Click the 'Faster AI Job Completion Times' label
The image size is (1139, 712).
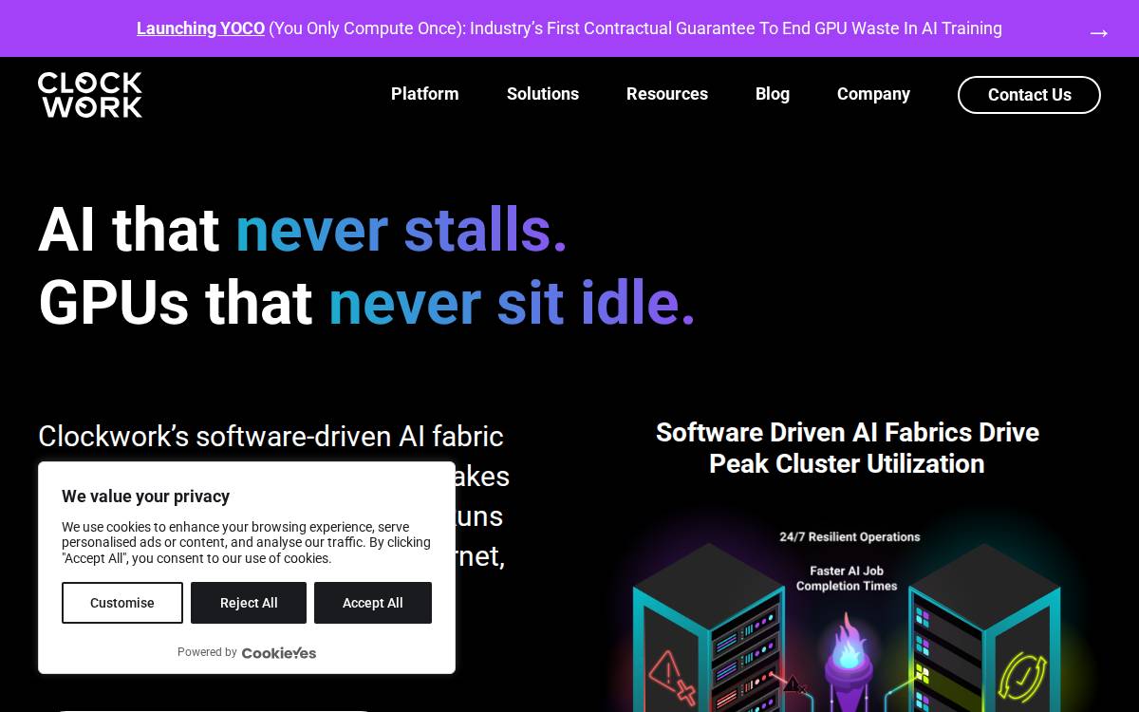[x=847, y=578]
